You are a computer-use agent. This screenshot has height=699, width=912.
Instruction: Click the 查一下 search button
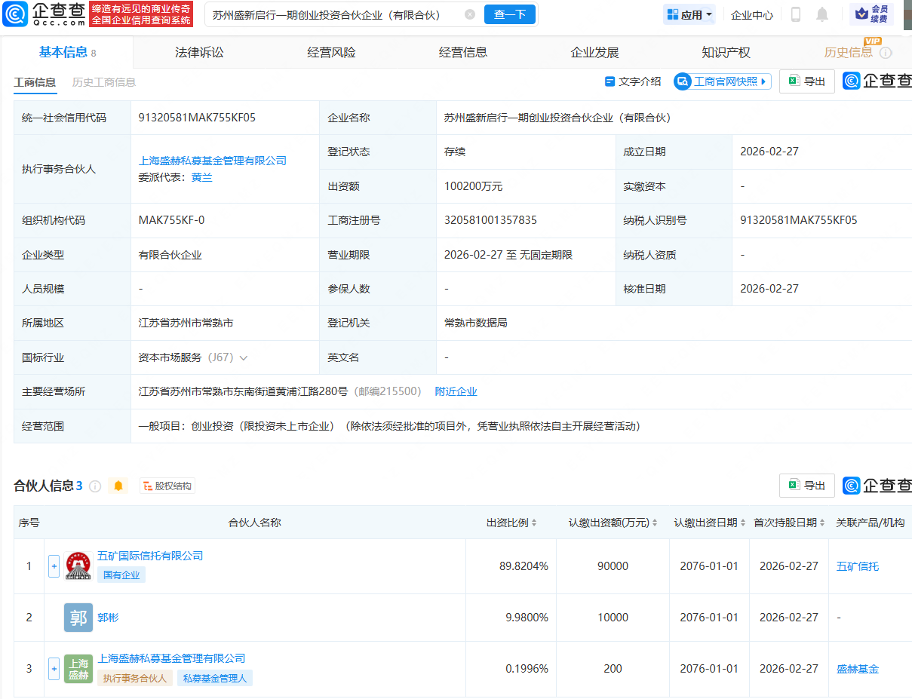[x=510, y=14]
